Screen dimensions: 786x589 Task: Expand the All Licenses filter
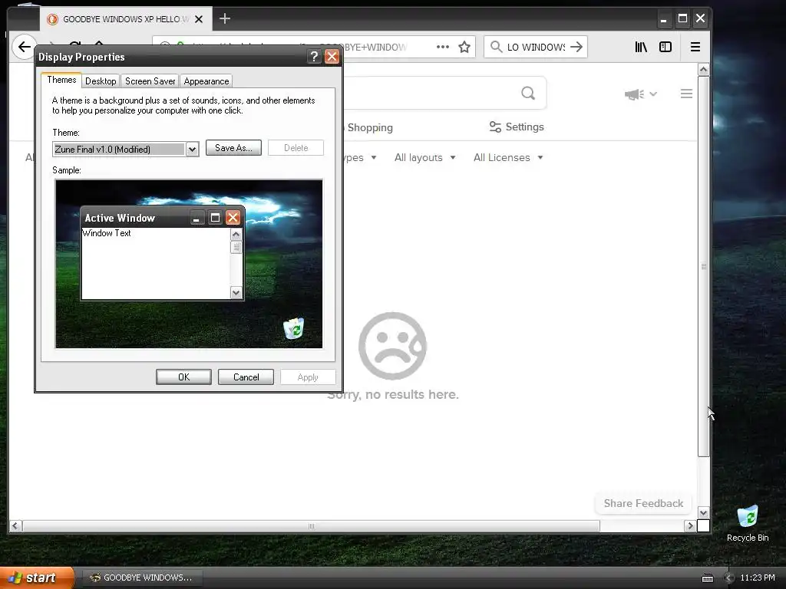[508, 158]
